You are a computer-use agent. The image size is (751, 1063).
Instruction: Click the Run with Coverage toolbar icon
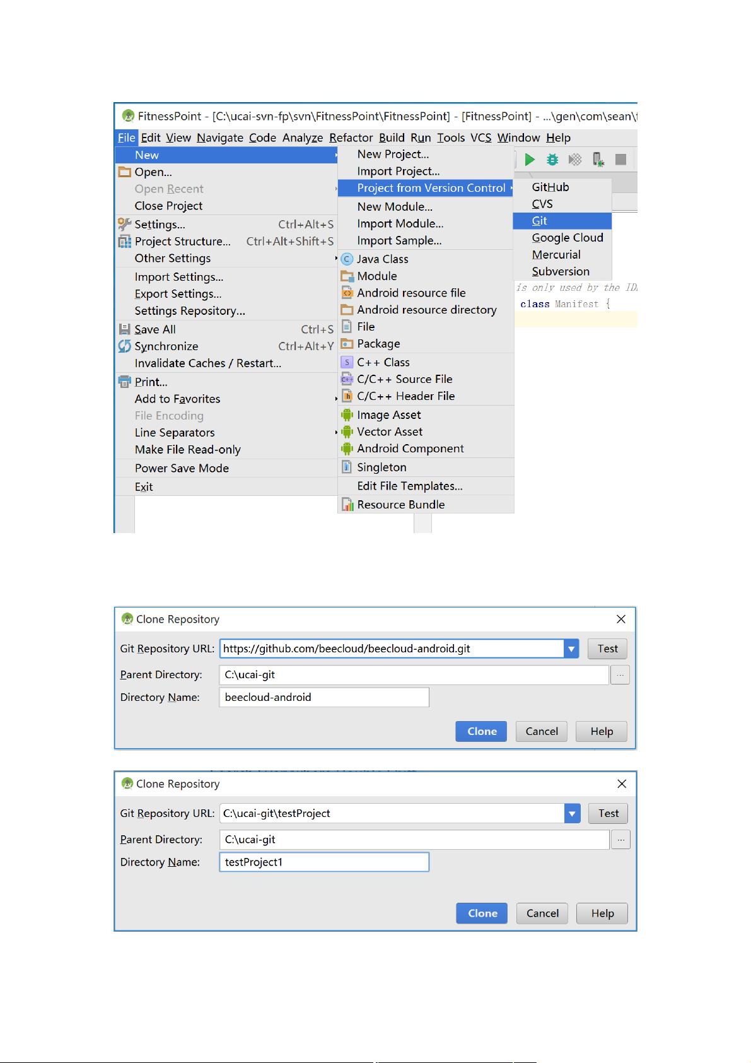coord(575,160)
